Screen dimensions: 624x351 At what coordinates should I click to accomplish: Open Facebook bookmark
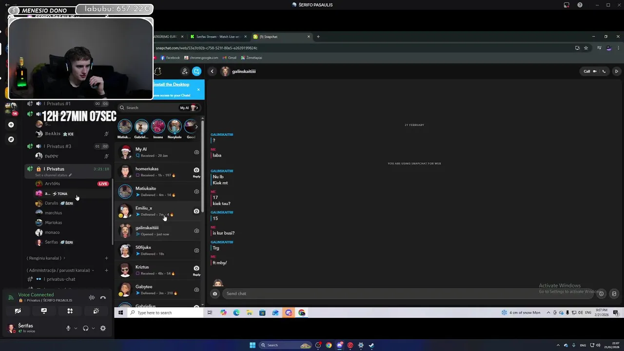click(170, 58)
